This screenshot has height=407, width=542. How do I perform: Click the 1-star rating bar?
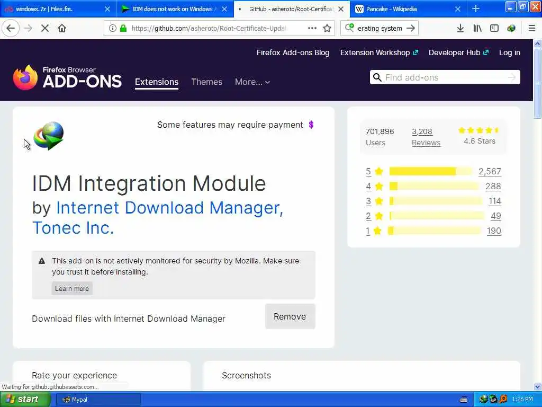click(x=435, y=231)
